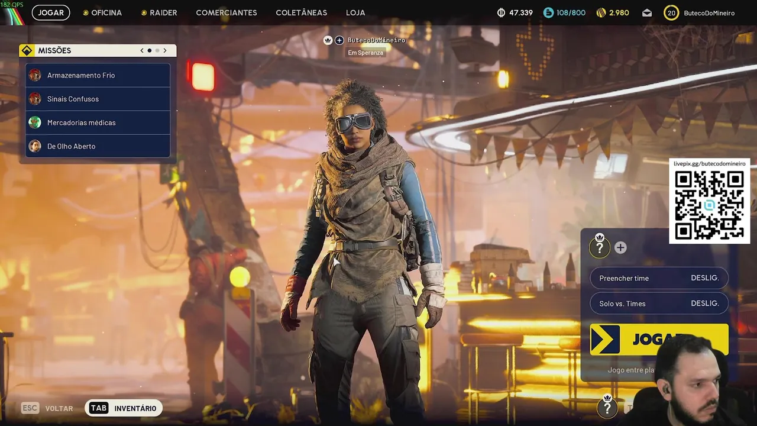Click the livepix QR code image

709,205
